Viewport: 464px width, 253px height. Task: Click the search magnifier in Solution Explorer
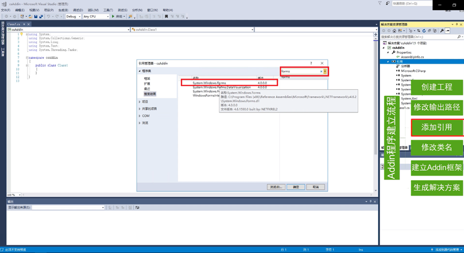pyautogui.click(x=459, y=37)
